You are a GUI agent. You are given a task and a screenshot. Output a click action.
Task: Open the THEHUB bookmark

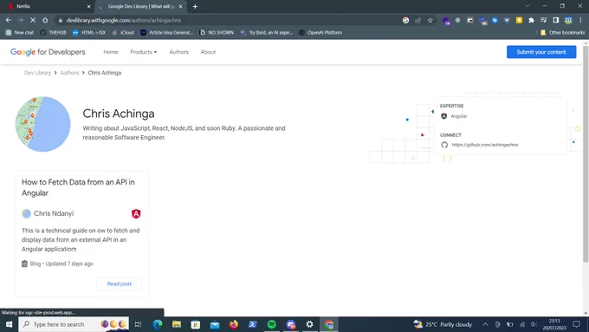tap(53, 33)
